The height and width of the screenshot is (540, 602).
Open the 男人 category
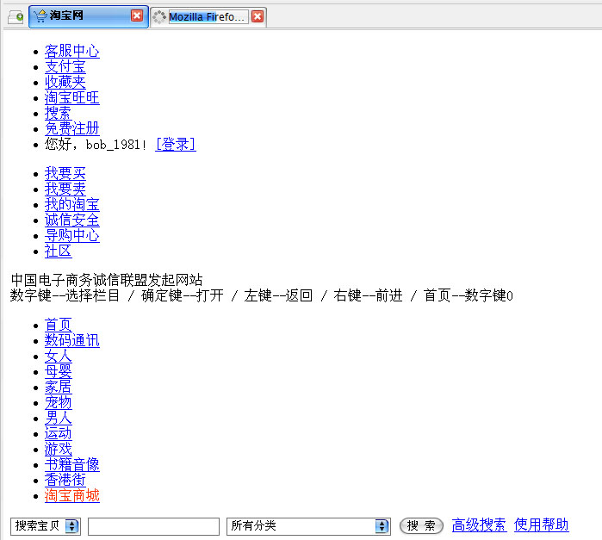point(58,418)
